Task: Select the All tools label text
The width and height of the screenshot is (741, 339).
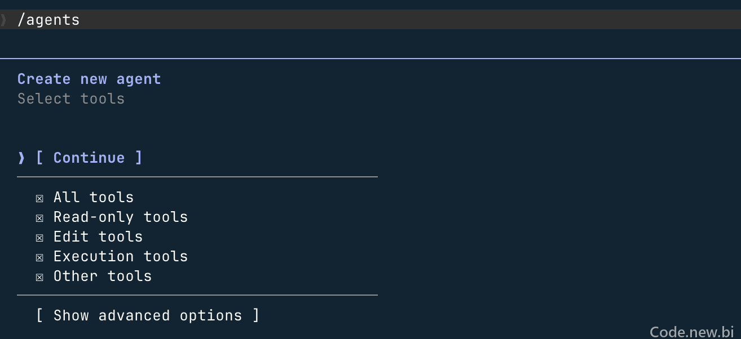Action: [94, 197]
